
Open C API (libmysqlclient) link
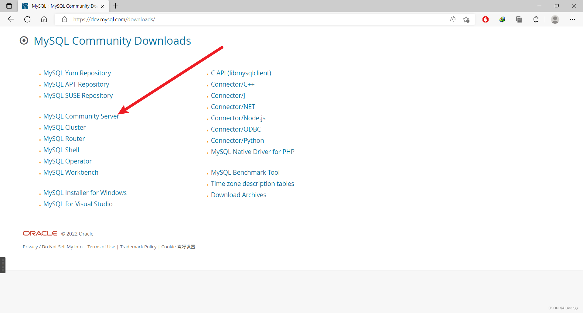[241, 73]
